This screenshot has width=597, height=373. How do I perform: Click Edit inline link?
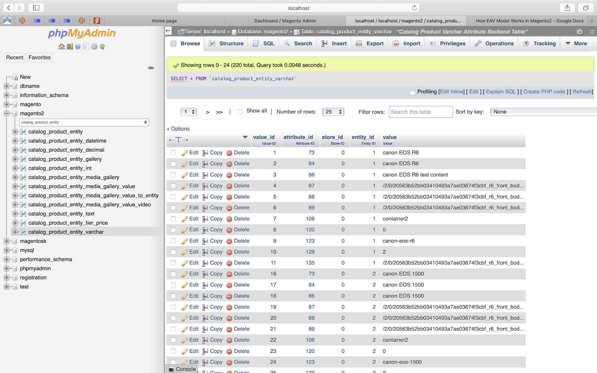click(x=452, y=92)
